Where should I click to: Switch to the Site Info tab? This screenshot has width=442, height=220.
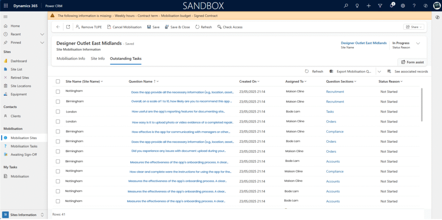click(x=98, y=59)
